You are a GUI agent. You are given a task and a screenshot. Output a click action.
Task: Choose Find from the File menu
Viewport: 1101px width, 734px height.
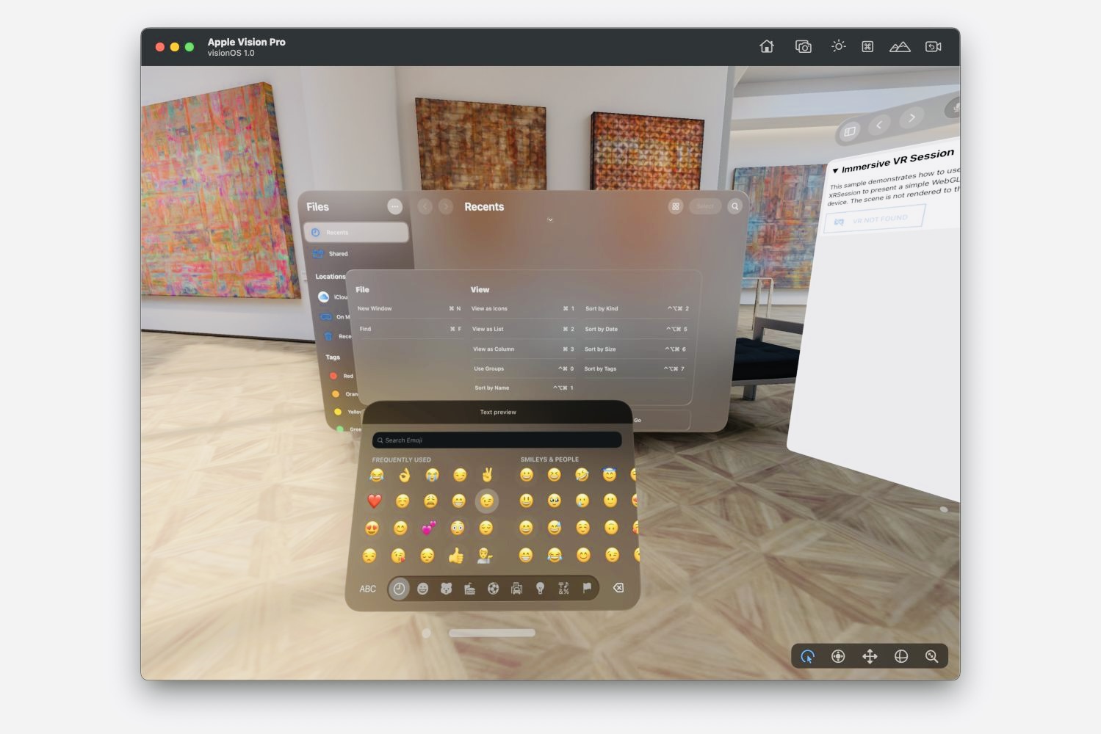pyautogui.click(x=410, y=329)
